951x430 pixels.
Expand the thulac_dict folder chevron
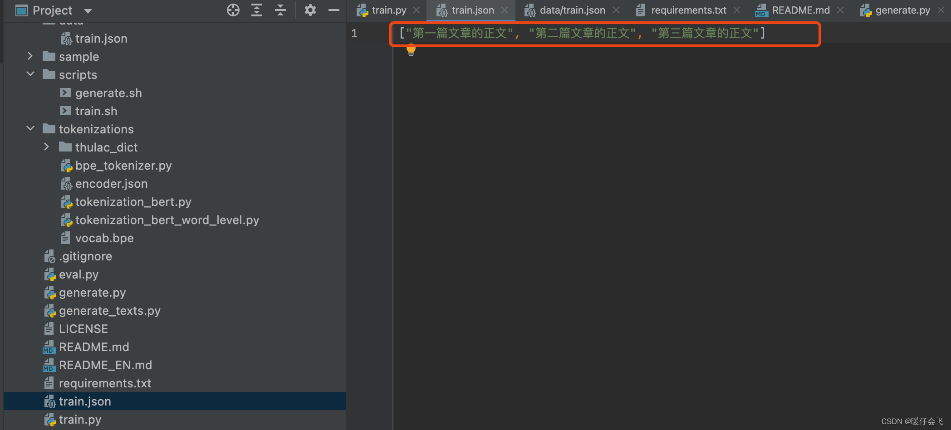point(46,147)
